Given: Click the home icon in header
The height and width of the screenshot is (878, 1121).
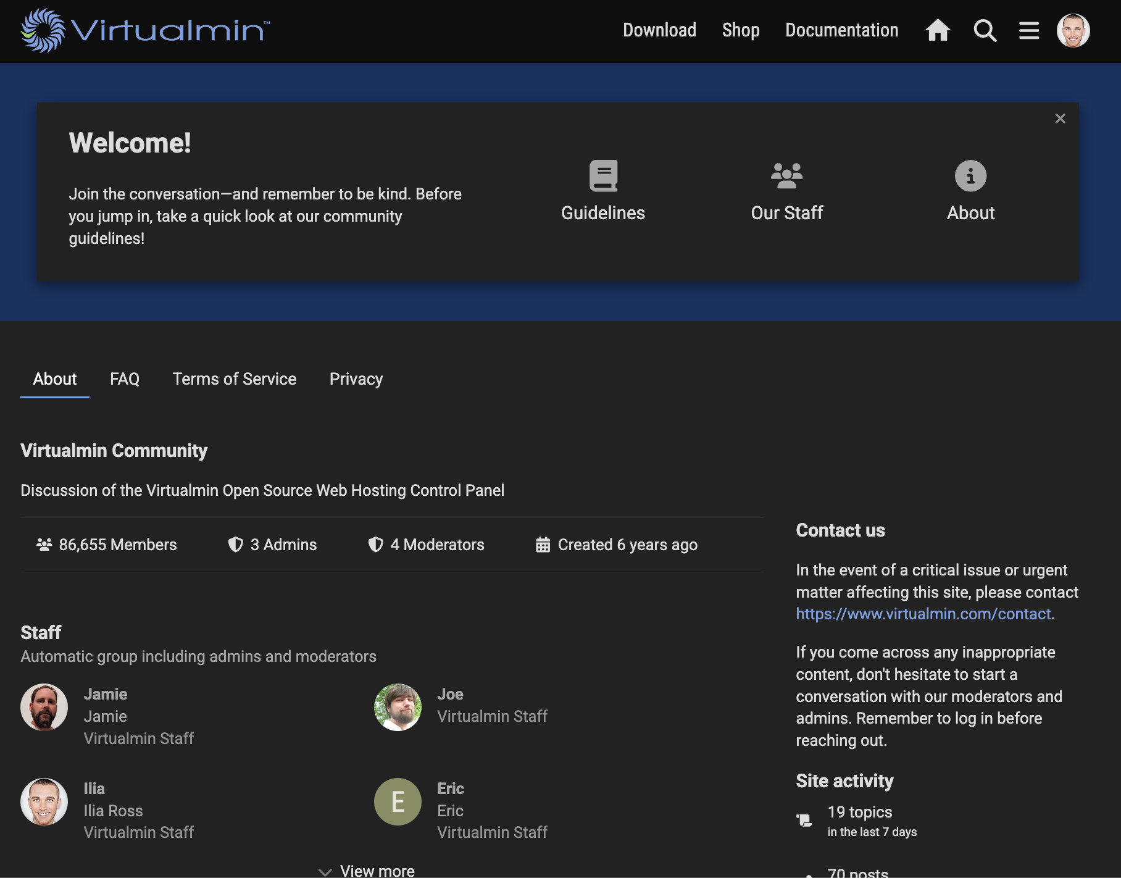Looking at the screenshot, I should [938, 30].
